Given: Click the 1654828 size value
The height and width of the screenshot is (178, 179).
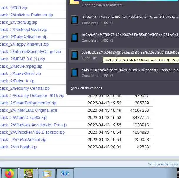Looking at the screenshot, I should [141, 132].
